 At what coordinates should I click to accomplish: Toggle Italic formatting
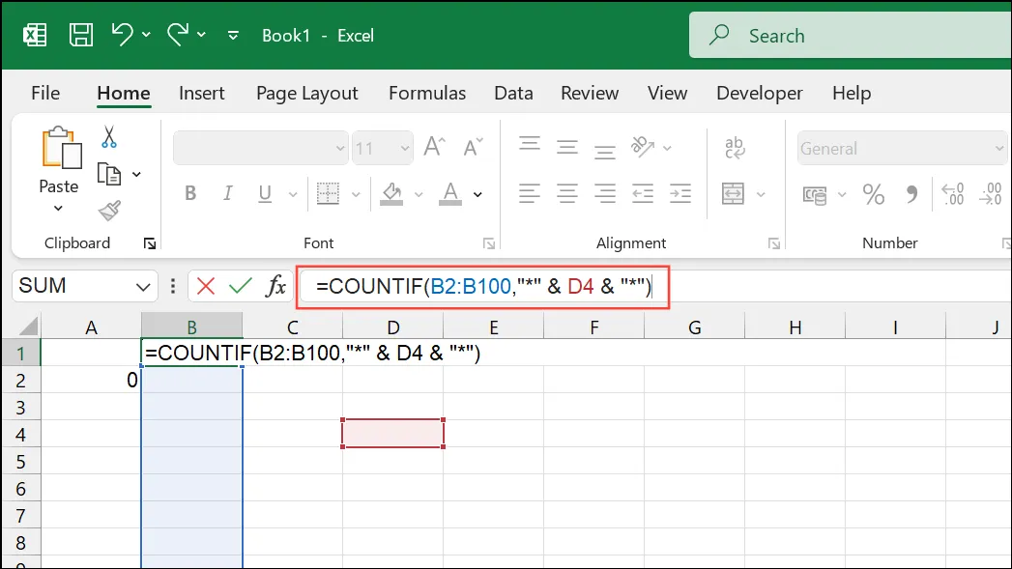click(227, 193)
